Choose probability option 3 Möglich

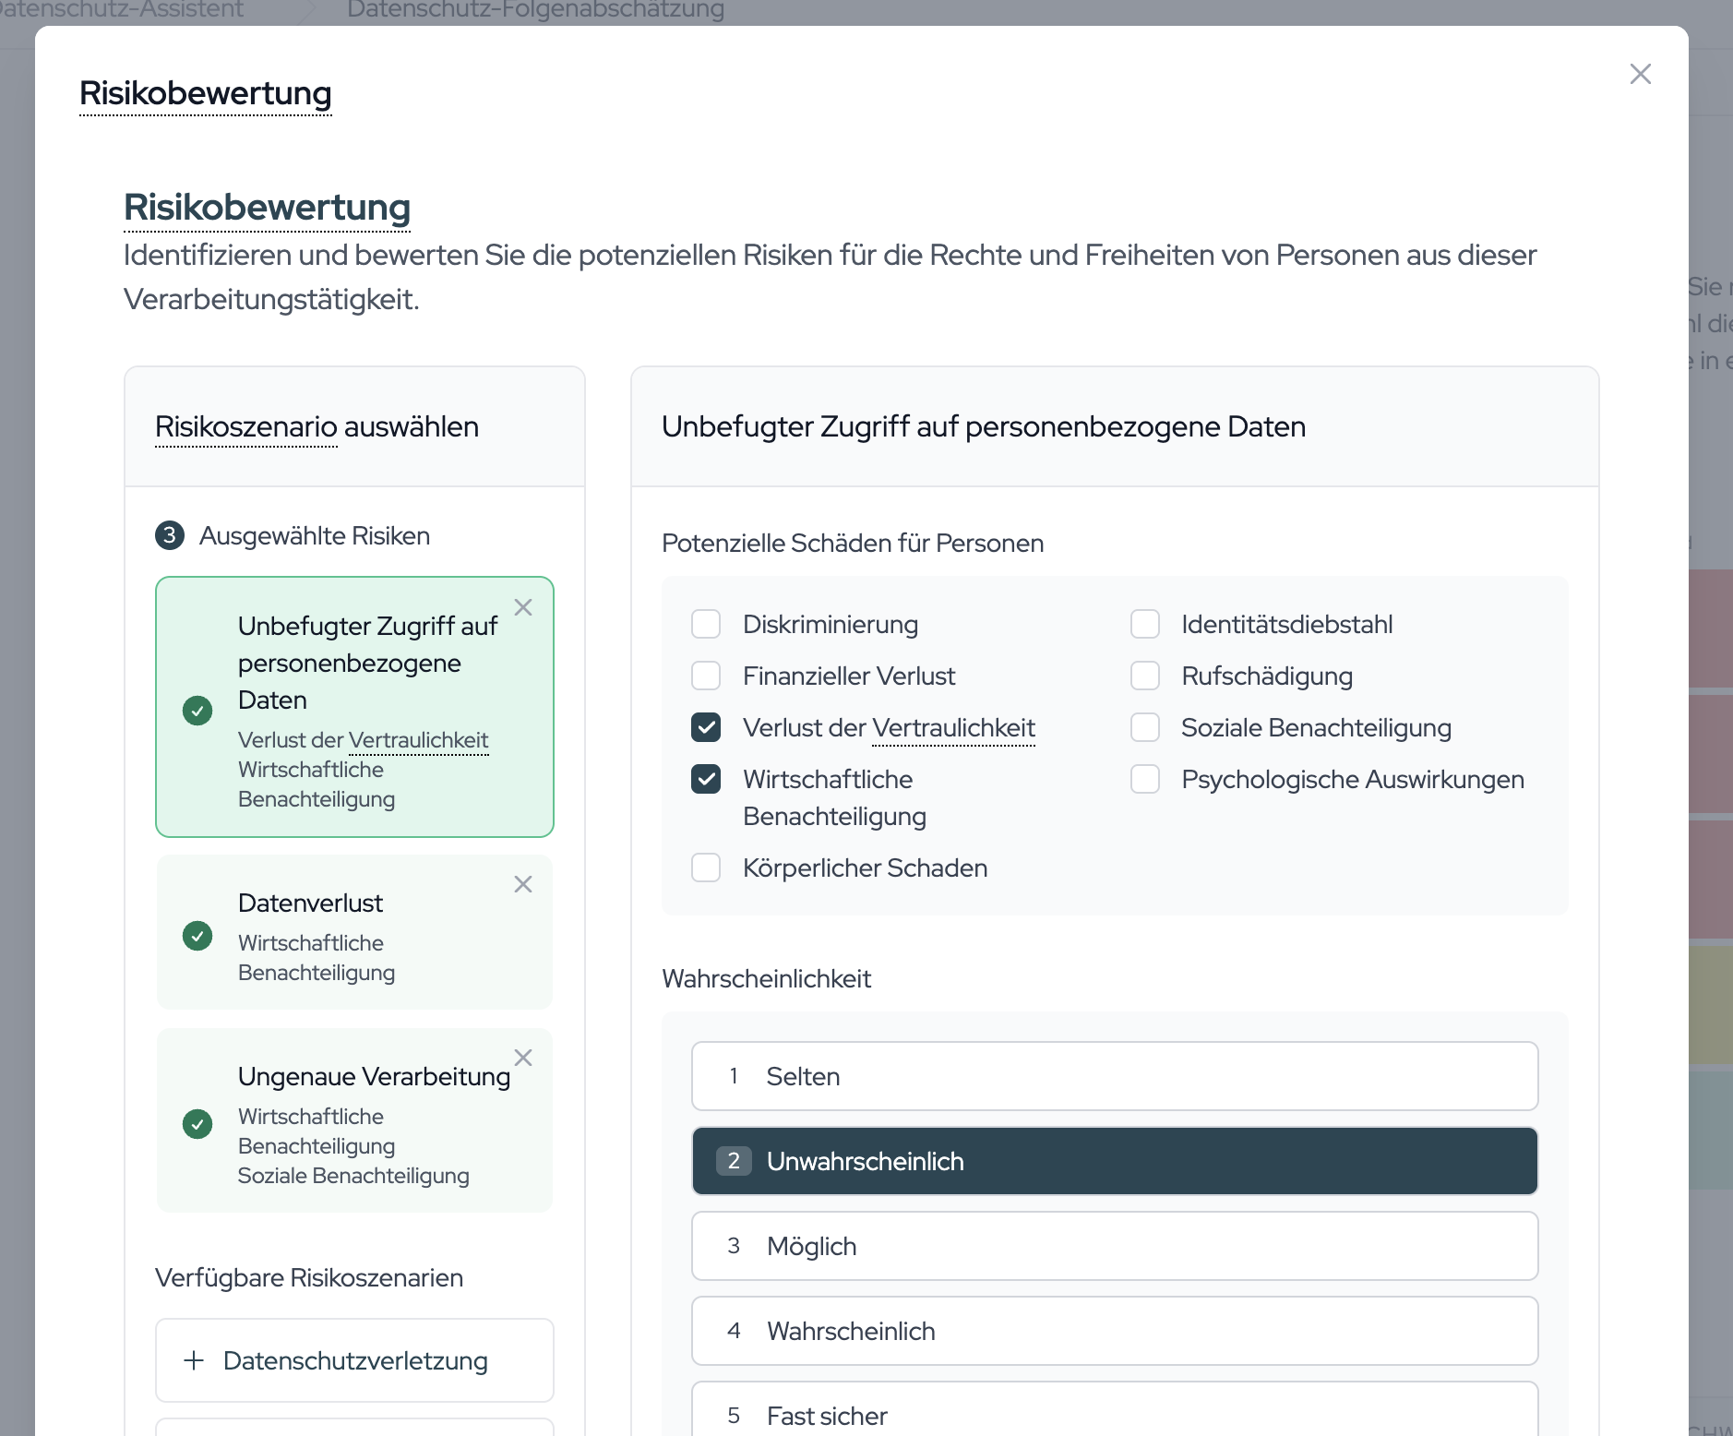tap(1115, 1246)
